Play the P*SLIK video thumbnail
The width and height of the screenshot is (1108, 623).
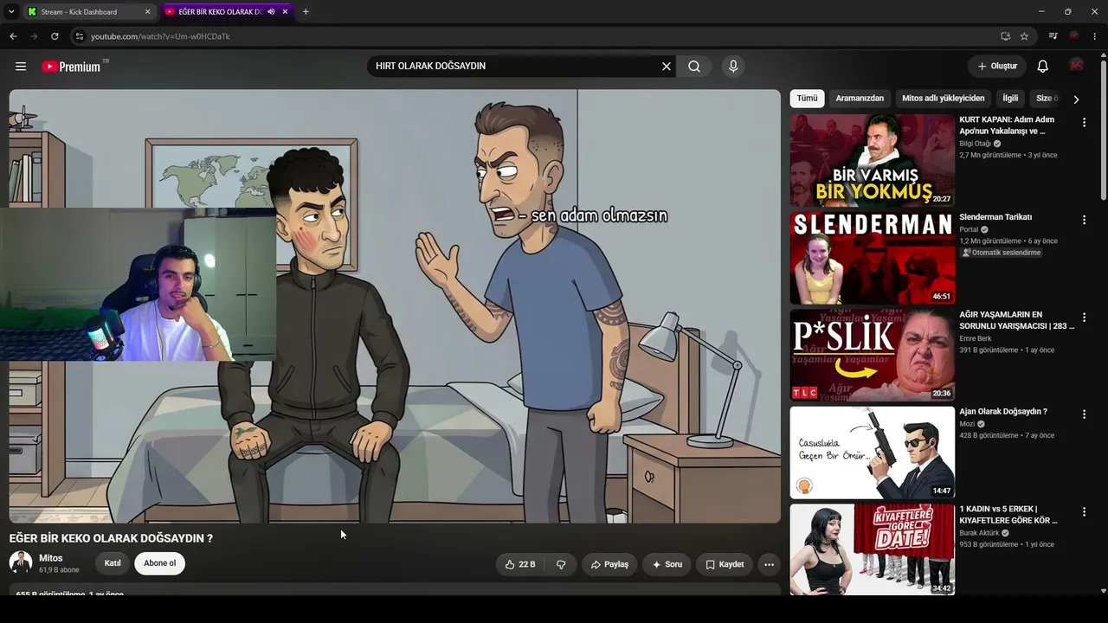[873, 355]
